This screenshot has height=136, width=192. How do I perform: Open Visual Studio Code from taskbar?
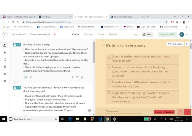coord(100,119)
